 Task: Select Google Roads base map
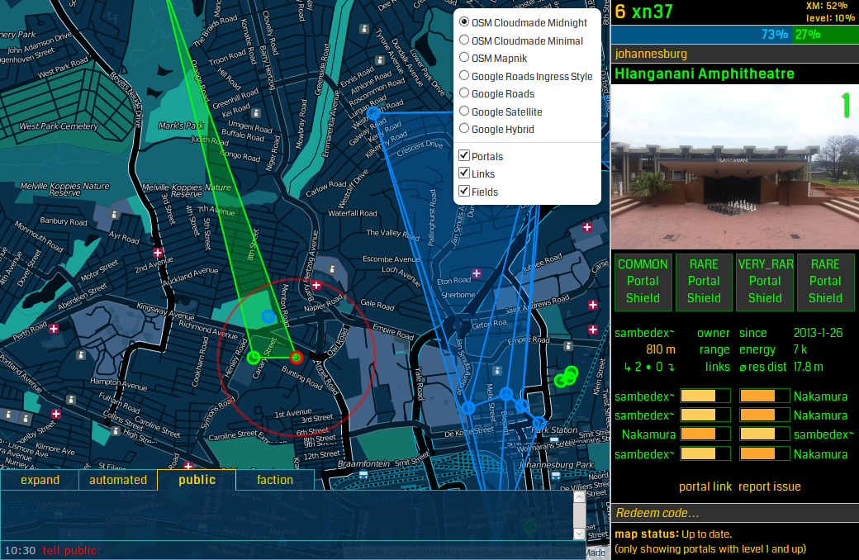pos(464,93)
